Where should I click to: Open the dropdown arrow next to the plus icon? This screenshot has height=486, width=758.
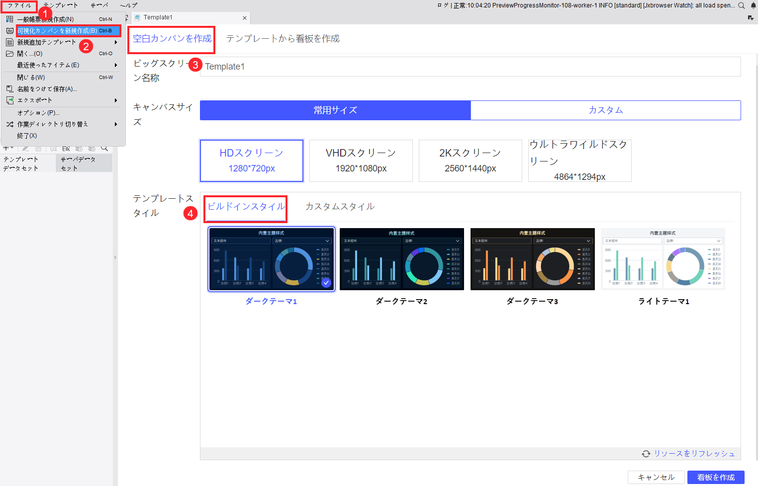[12, 148]
